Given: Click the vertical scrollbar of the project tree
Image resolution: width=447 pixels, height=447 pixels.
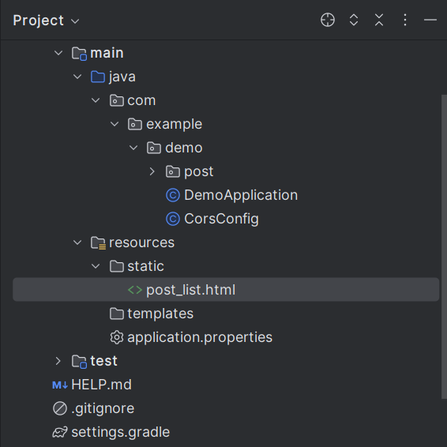Looking at the screenshot, I should pos(444,246).
